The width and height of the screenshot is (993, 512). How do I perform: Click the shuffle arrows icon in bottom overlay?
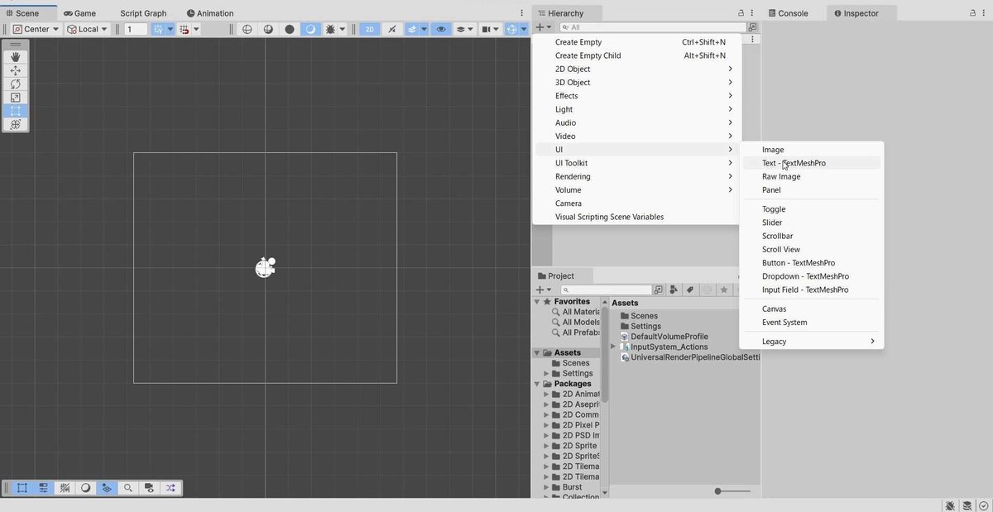tap(170, 488)
